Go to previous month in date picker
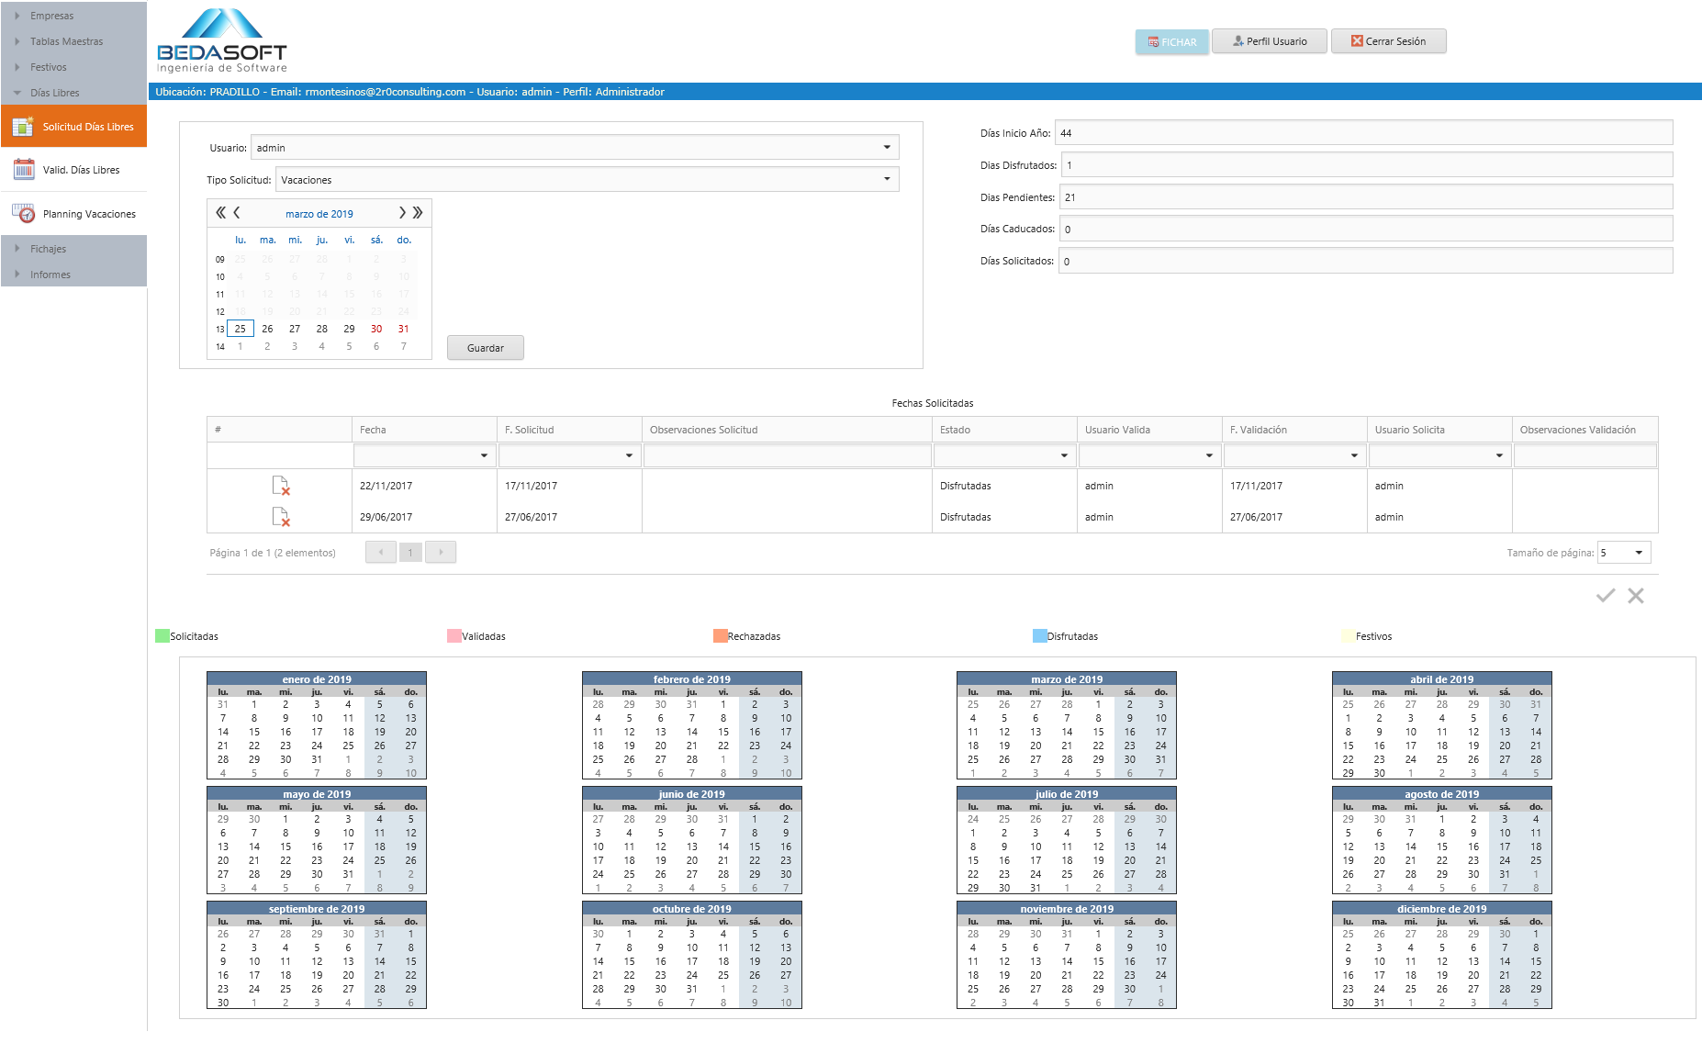Screen dimensions: 1702x1054 [x=237, y=213]
